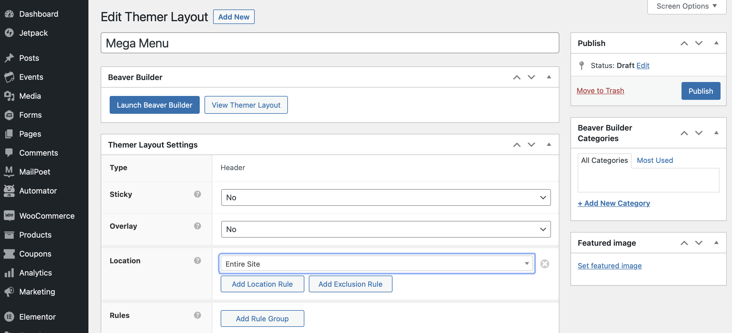The image size is (732, 333).
Task: Open the Overlay dropdown
Action: 385,229
